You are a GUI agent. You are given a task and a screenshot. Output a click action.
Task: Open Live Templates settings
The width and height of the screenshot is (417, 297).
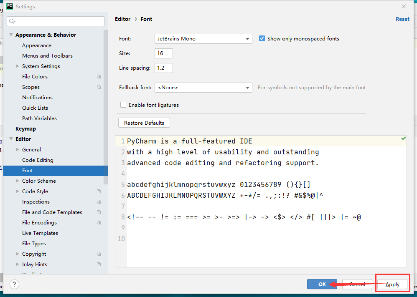[x=40, y=233]
